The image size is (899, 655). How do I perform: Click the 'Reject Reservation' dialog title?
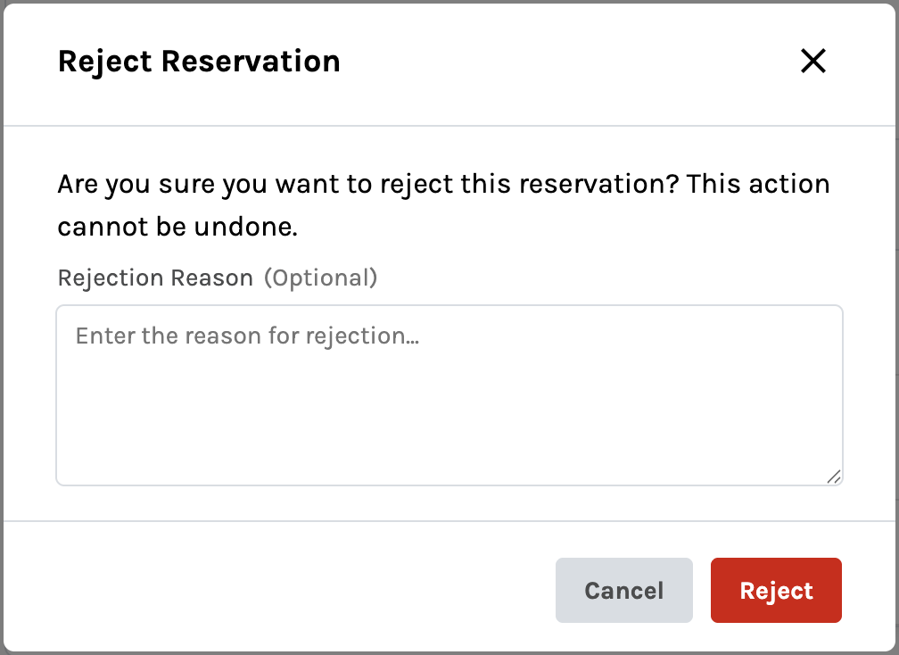tap(199, 62)
